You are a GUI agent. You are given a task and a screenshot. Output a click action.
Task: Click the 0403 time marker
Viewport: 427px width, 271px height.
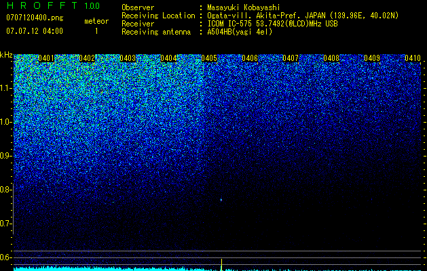pos(128,58)
